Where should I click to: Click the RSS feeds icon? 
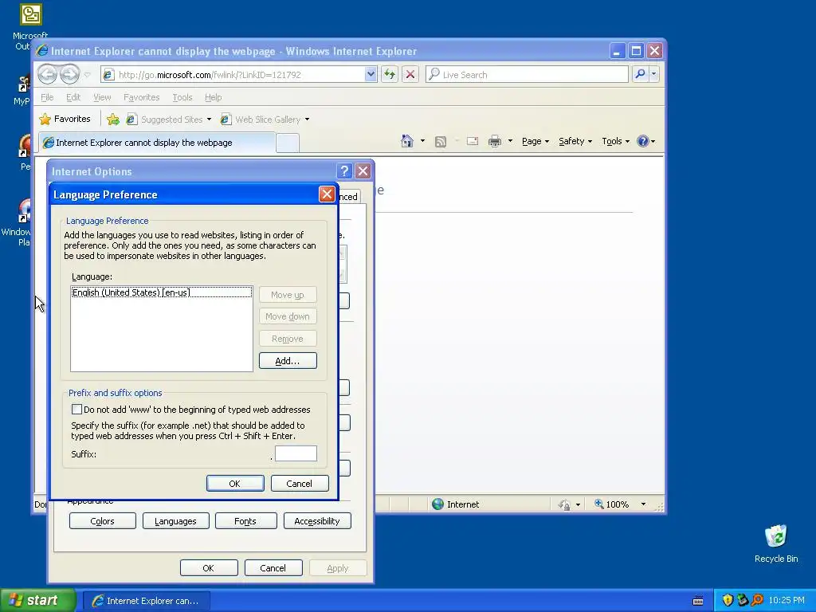coord(440,142)
